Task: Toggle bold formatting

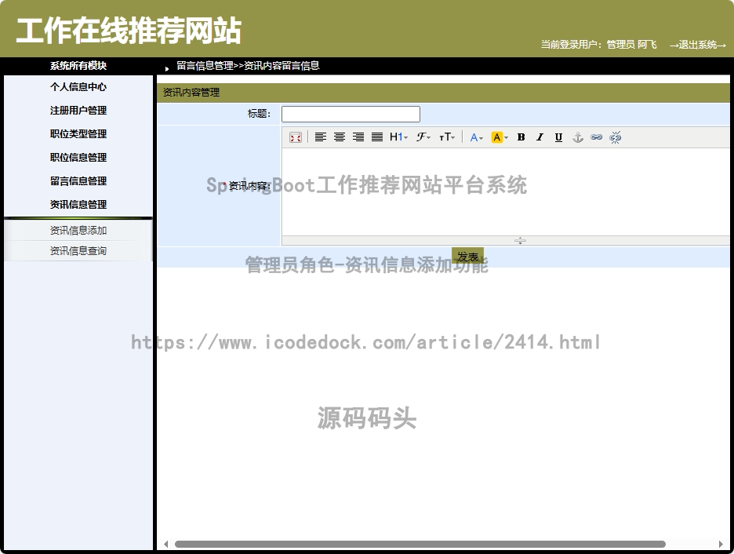Action: point(521,137)
